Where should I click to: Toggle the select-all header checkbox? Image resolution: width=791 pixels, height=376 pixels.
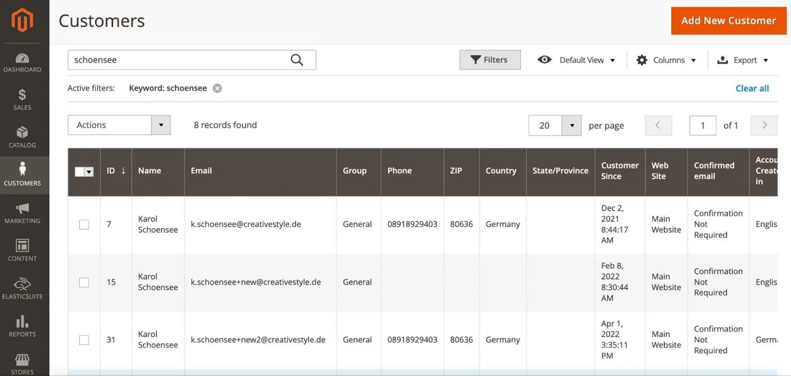click(x=80, y=172)
